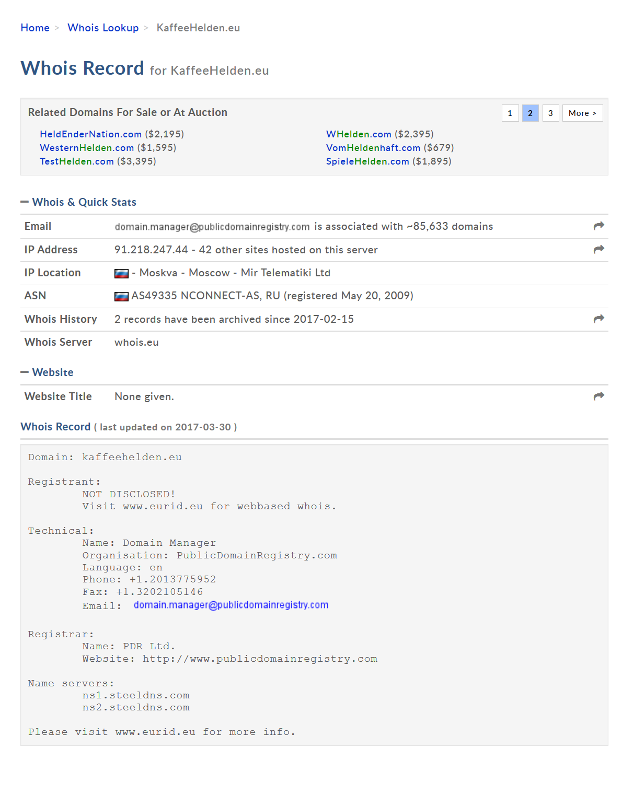Click the share arrow in the Website Title row

598,396
